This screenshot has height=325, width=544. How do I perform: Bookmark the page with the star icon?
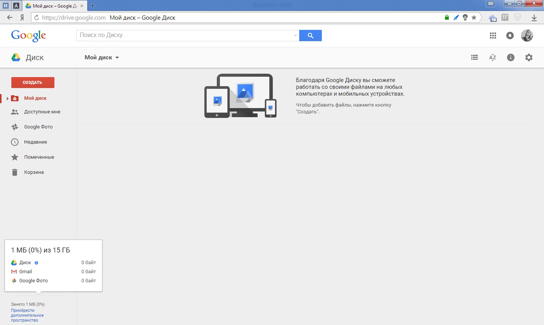474,17
